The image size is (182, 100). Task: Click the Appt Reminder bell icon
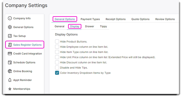point(10,80)
